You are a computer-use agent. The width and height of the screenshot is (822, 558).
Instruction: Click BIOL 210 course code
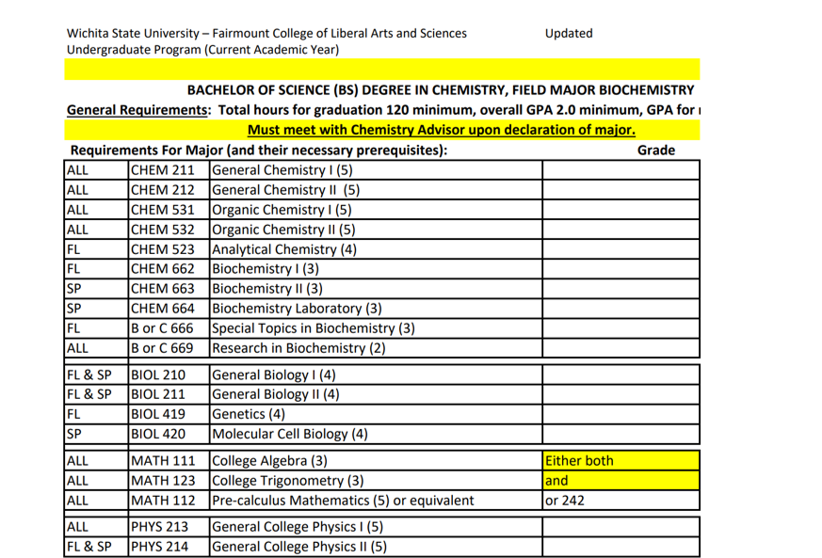coord(158,375)
